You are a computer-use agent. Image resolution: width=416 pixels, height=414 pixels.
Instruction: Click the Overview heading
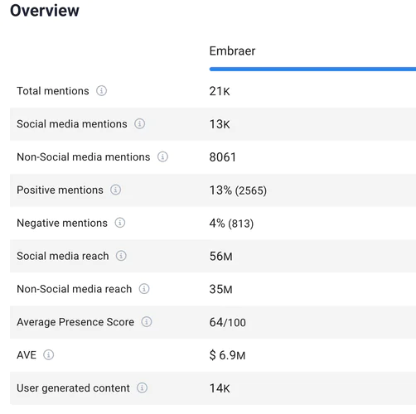click(45, 11)
